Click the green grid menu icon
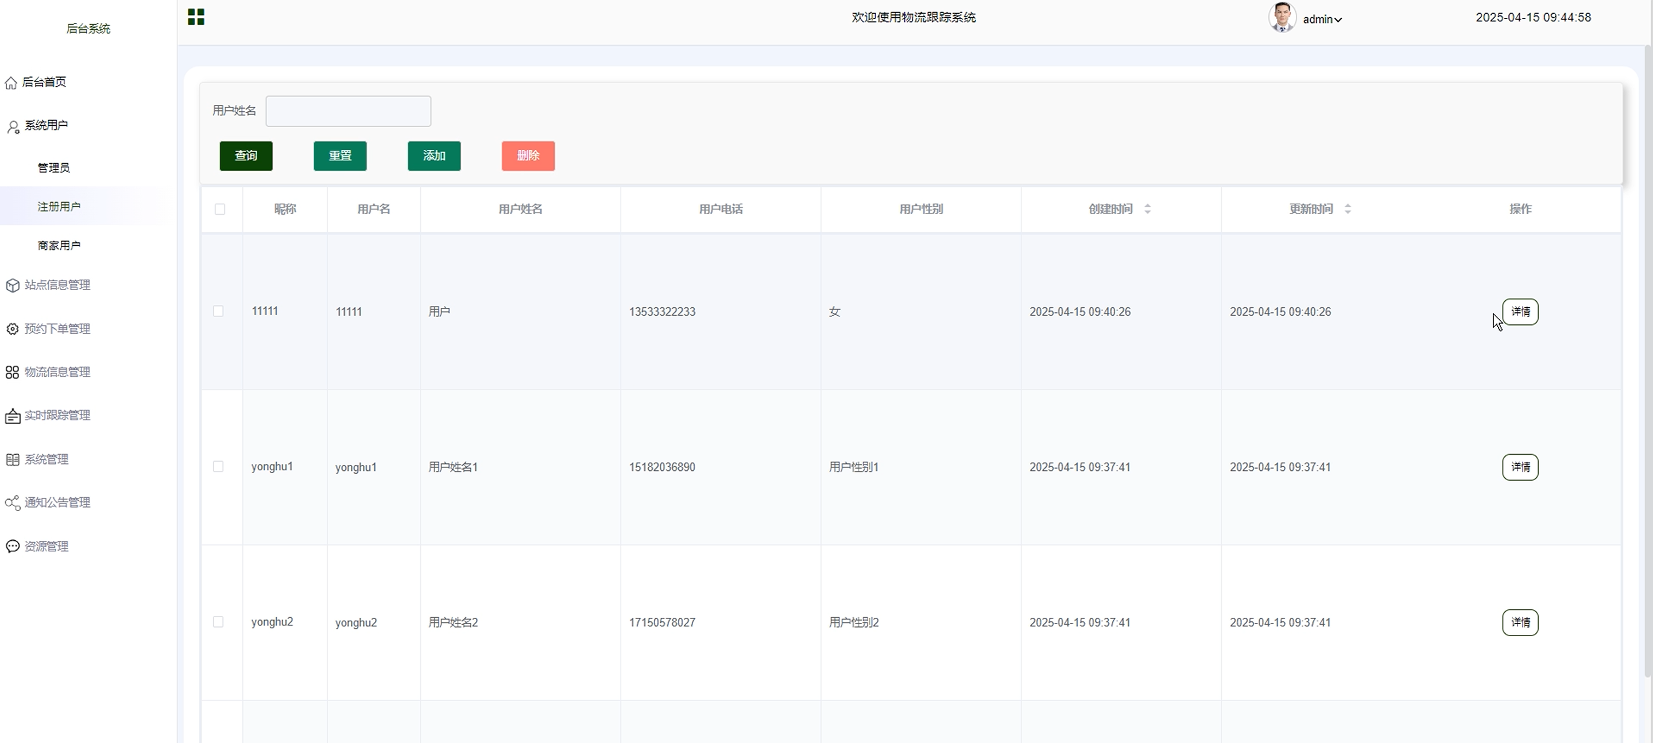 196,17
